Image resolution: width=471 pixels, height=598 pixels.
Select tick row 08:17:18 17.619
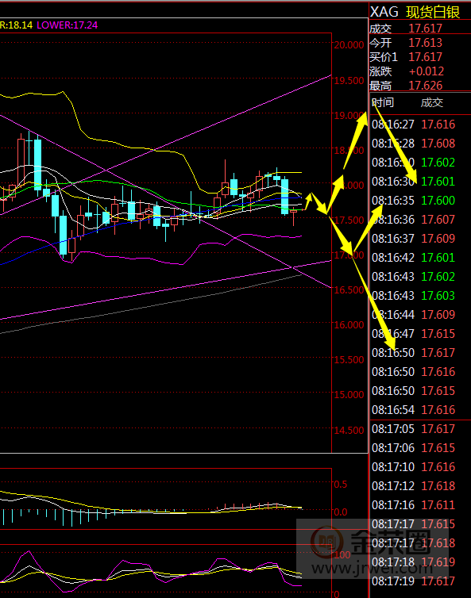point(420,562)
